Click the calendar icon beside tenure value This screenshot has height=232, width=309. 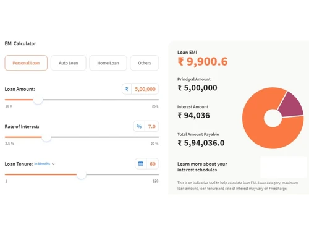click(x=141, y=164)
